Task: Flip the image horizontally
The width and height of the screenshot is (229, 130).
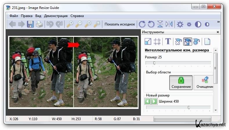Action: pyautogui.click(x=169, y=24)
